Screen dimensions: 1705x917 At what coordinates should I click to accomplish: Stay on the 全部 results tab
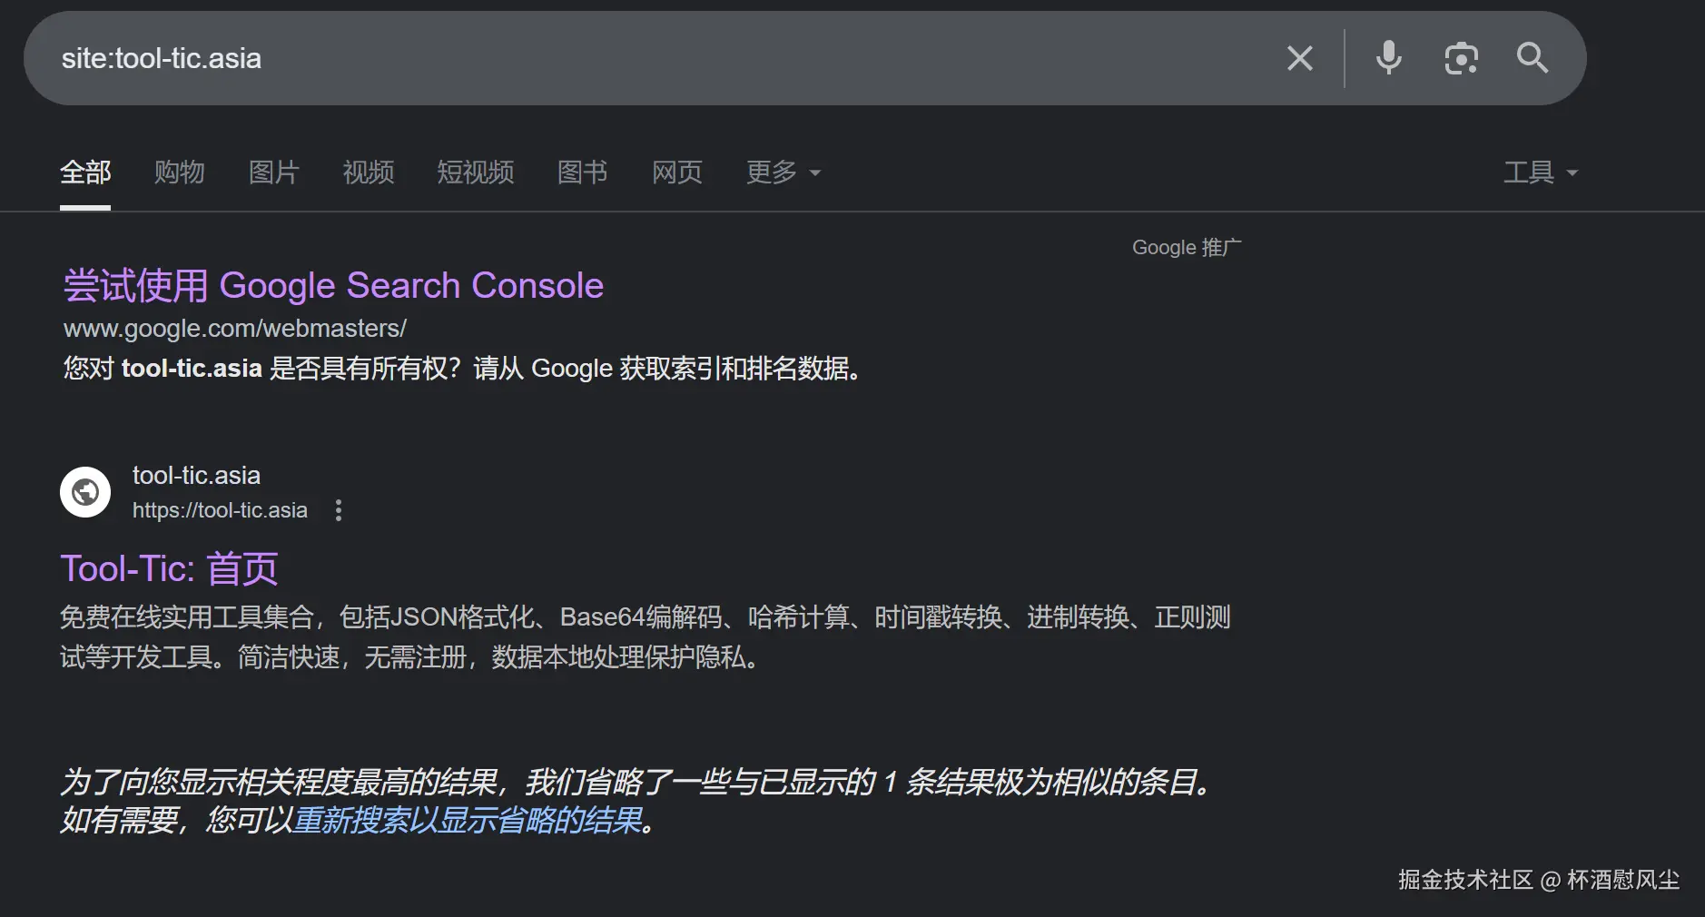tap(84, 173)
